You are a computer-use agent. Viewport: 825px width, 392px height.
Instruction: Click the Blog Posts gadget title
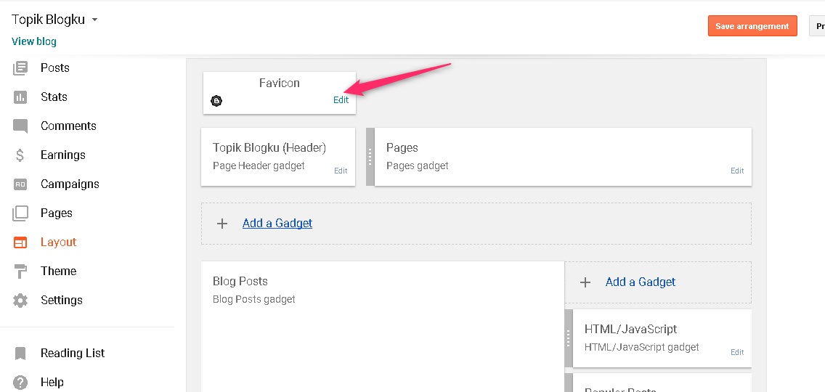240,282
